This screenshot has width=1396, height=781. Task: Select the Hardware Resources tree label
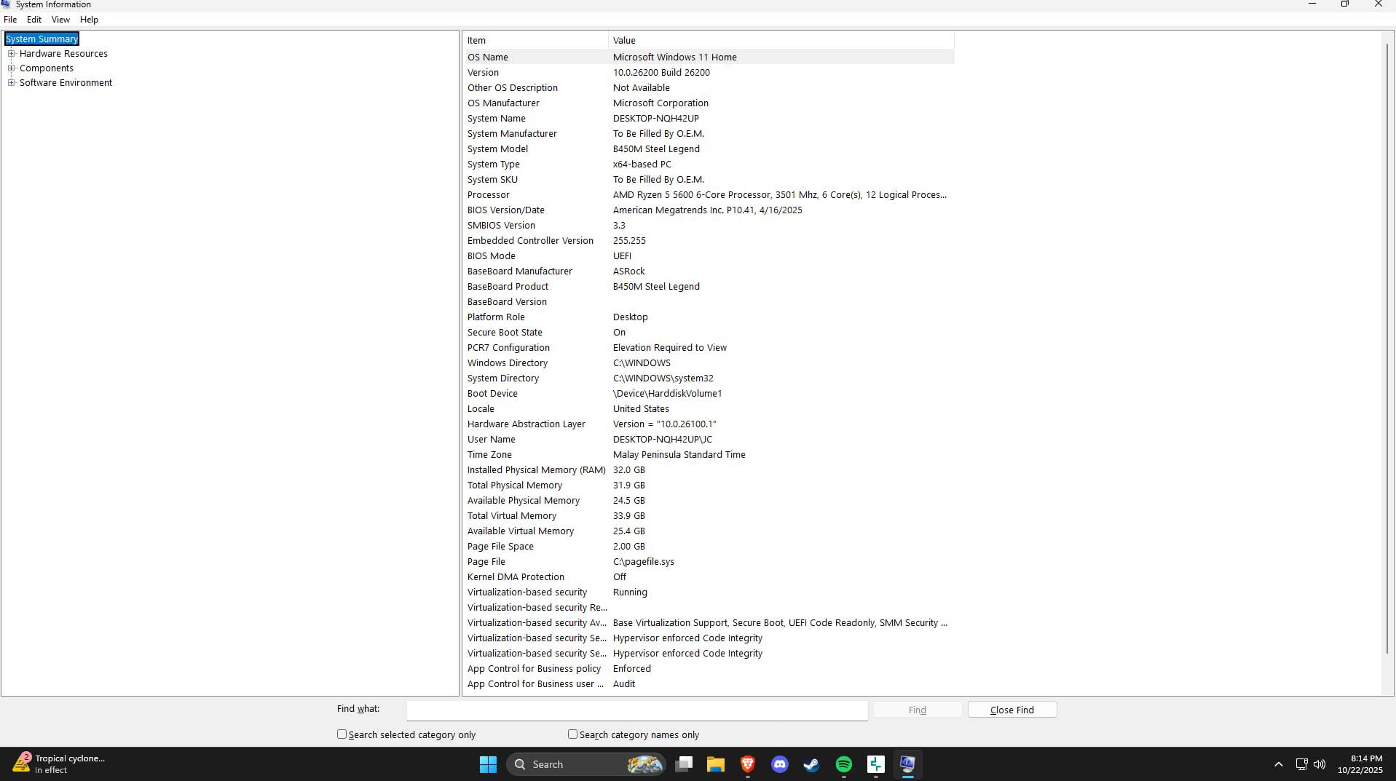coord(63,54)
